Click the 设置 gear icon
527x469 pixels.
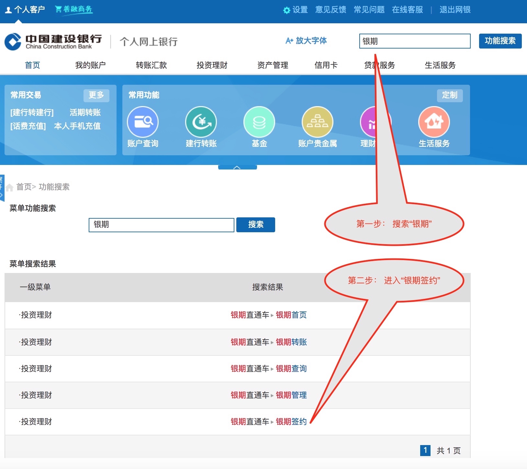point(286,10)
